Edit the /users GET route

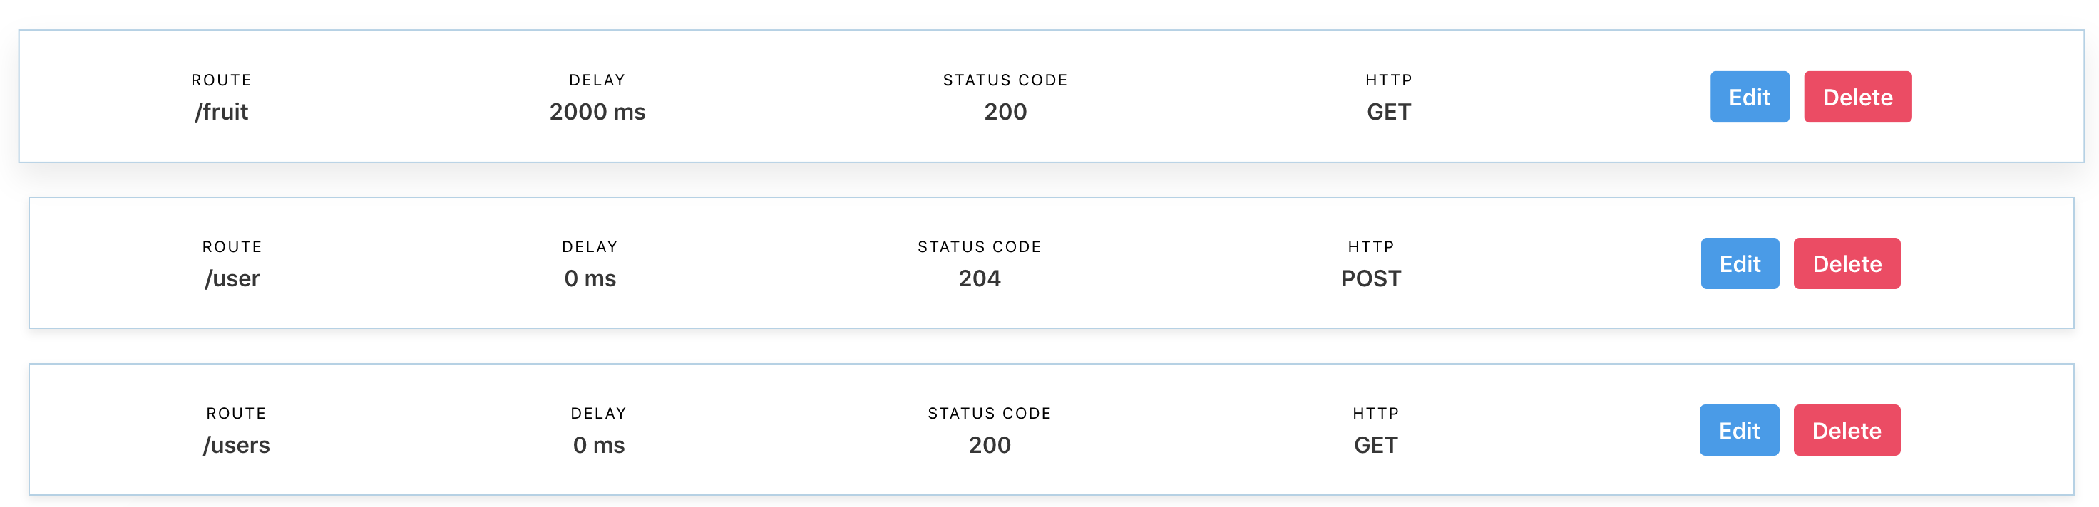tap(1739, 431)
